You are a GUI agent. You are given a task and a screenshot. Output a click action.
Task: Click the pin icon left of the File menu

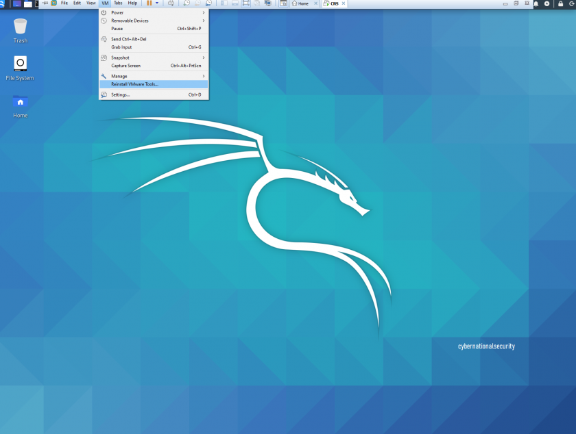click(x=45, y=3)
